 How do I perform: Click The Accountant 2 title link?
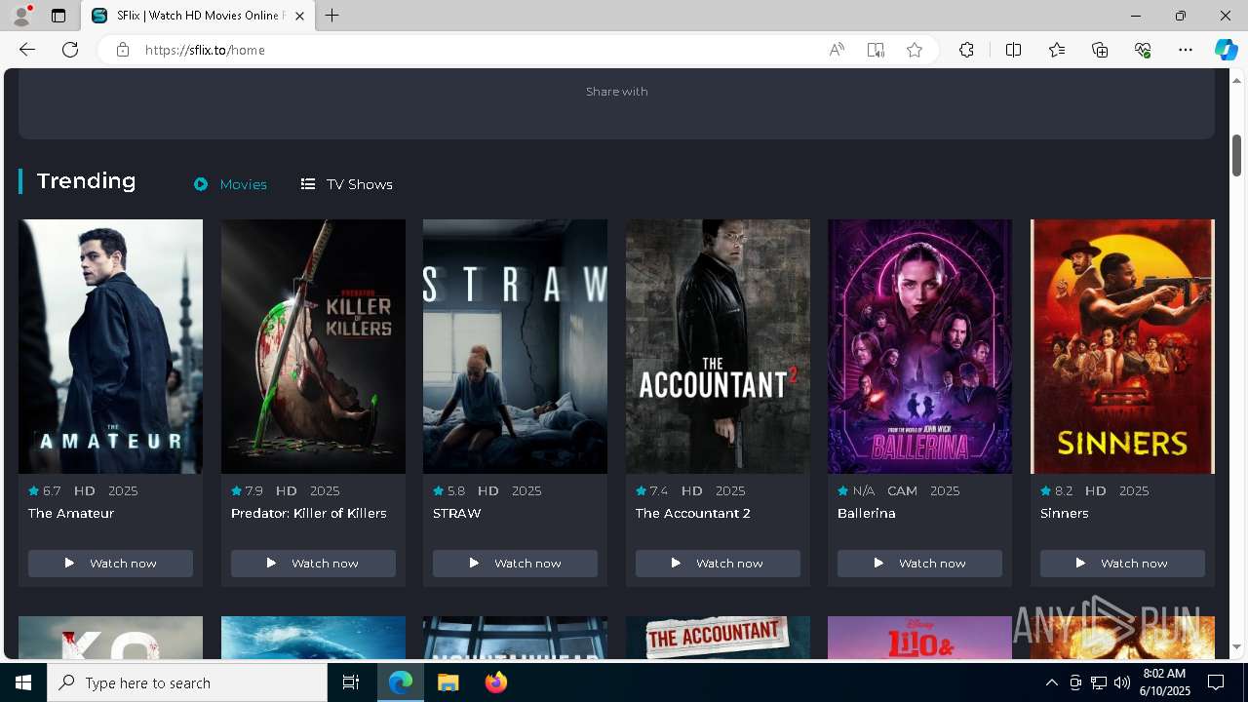point(693,513)
